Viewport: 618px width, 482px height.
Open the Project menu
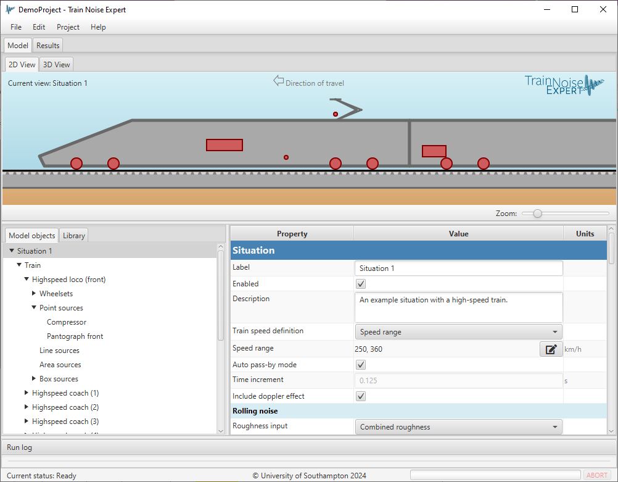click(68, 27)
